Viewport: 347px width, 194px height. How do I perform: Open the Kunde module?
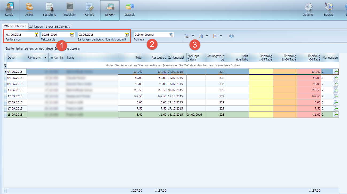tap(9, 10)
